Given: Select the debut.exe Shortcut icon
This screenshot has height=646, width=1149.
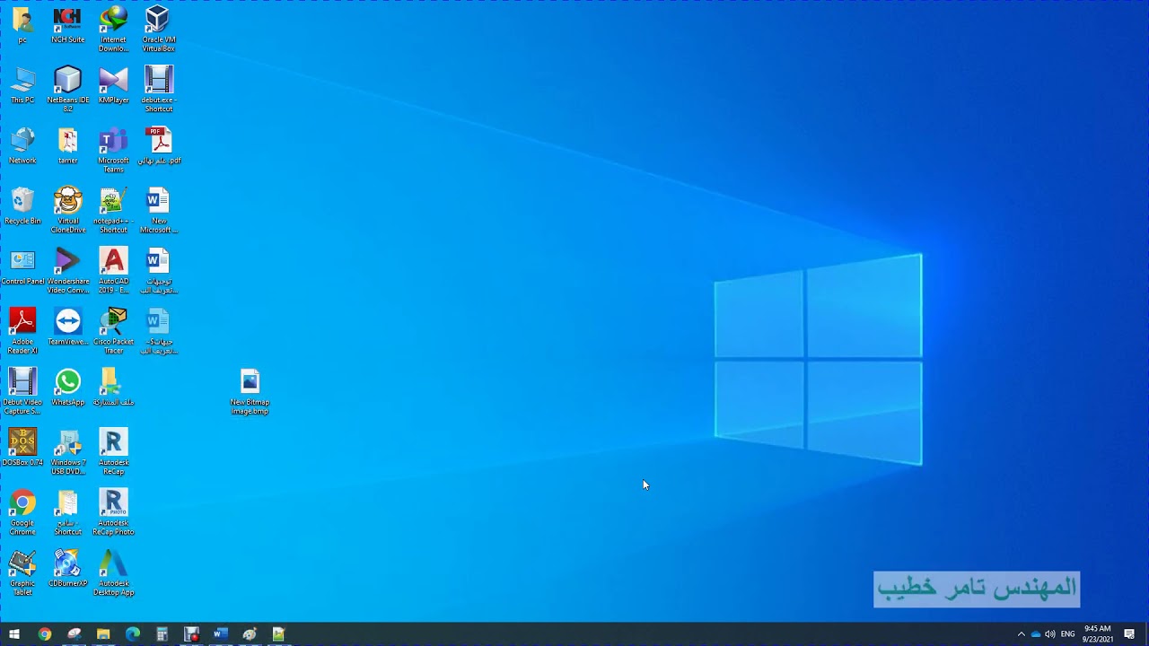Looking at the screenshot, I should pyautogui.click(x=158, y=90).
